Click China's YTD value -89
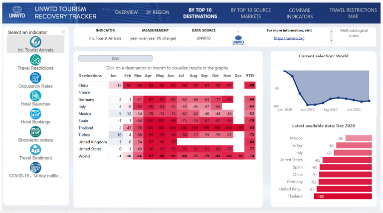 point(250,85)
